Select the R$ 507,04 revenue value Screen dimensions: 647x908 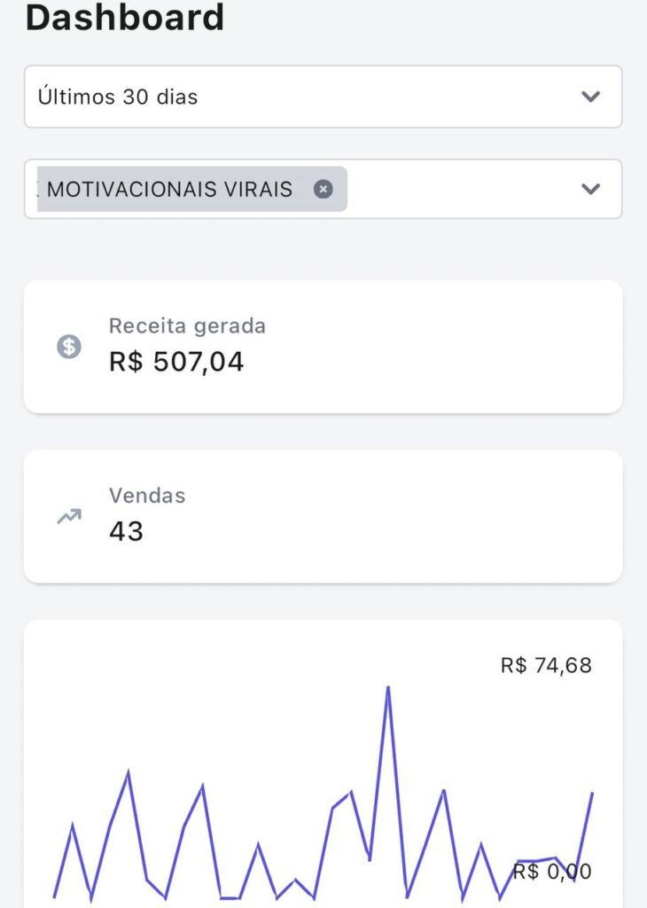point(176,362)
